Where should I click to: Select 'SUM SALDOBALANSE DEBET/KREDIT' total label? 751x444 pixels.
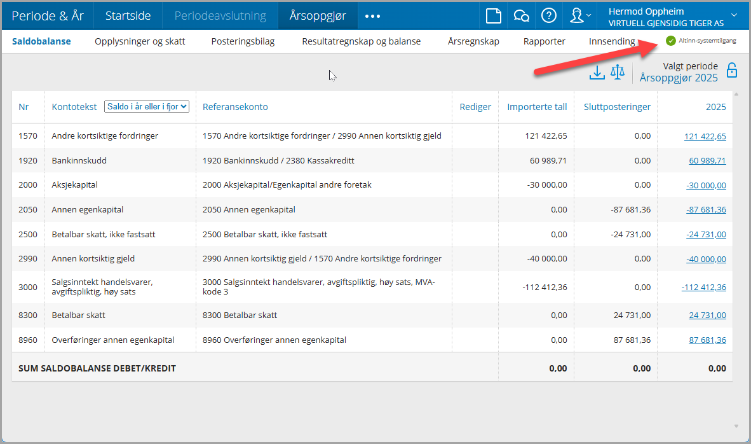point(97,368)
